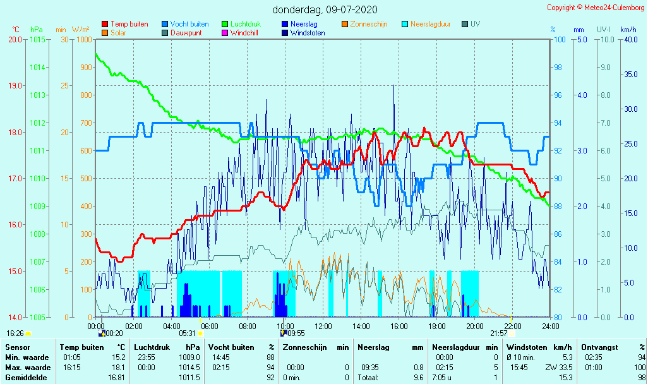Click the Gemiddelde row label in table
This screenshot has width=648, height=384.
(x=27, y=378)
